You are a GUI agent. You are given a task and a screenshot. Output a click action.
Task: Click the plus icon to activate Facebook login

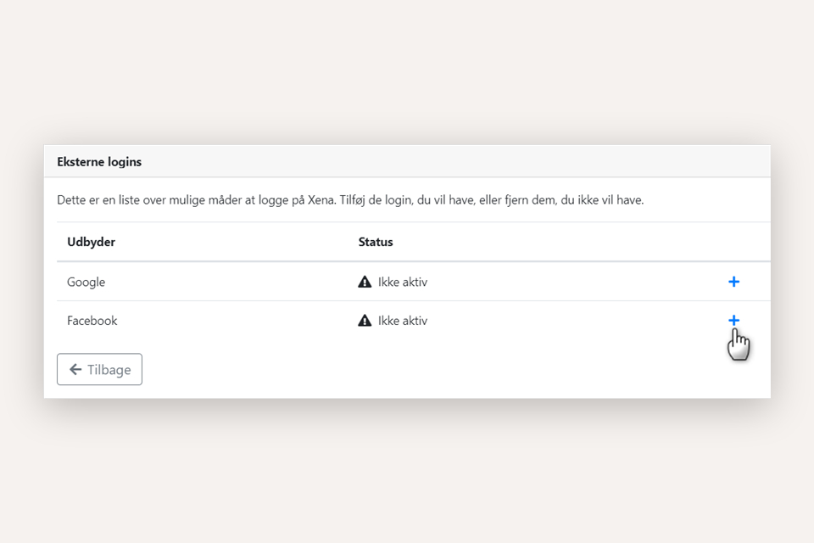[x=734, y=321]
